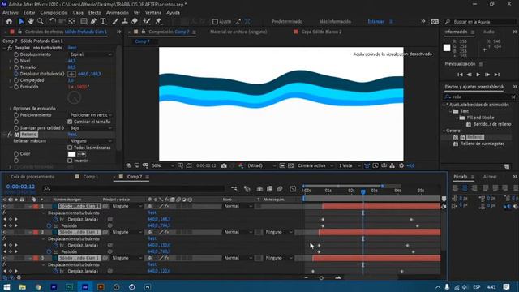Enable motion blur button in timeline header
519x292 pixels.
(x=280, y=189)
